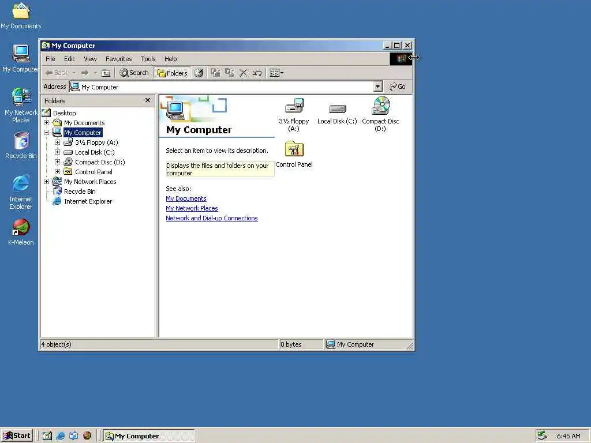Image resolution: width=591 pixels, height=443 pixels.
Task: Open the Views dropdown button
Action: click(276, 73)
